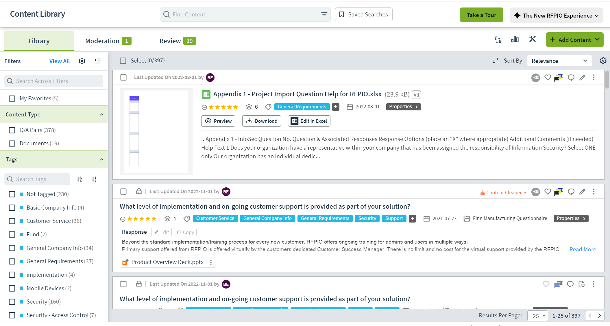This screenshot has width=610, height=326.
Task: Assign owners on Appendix 1 entry
Action: coord(536,78)
